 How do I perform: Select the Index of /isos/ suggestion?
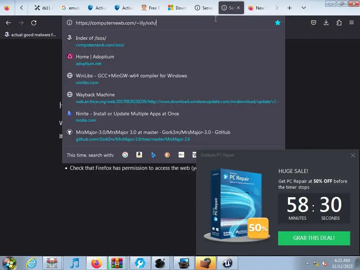tap(174, 41)
